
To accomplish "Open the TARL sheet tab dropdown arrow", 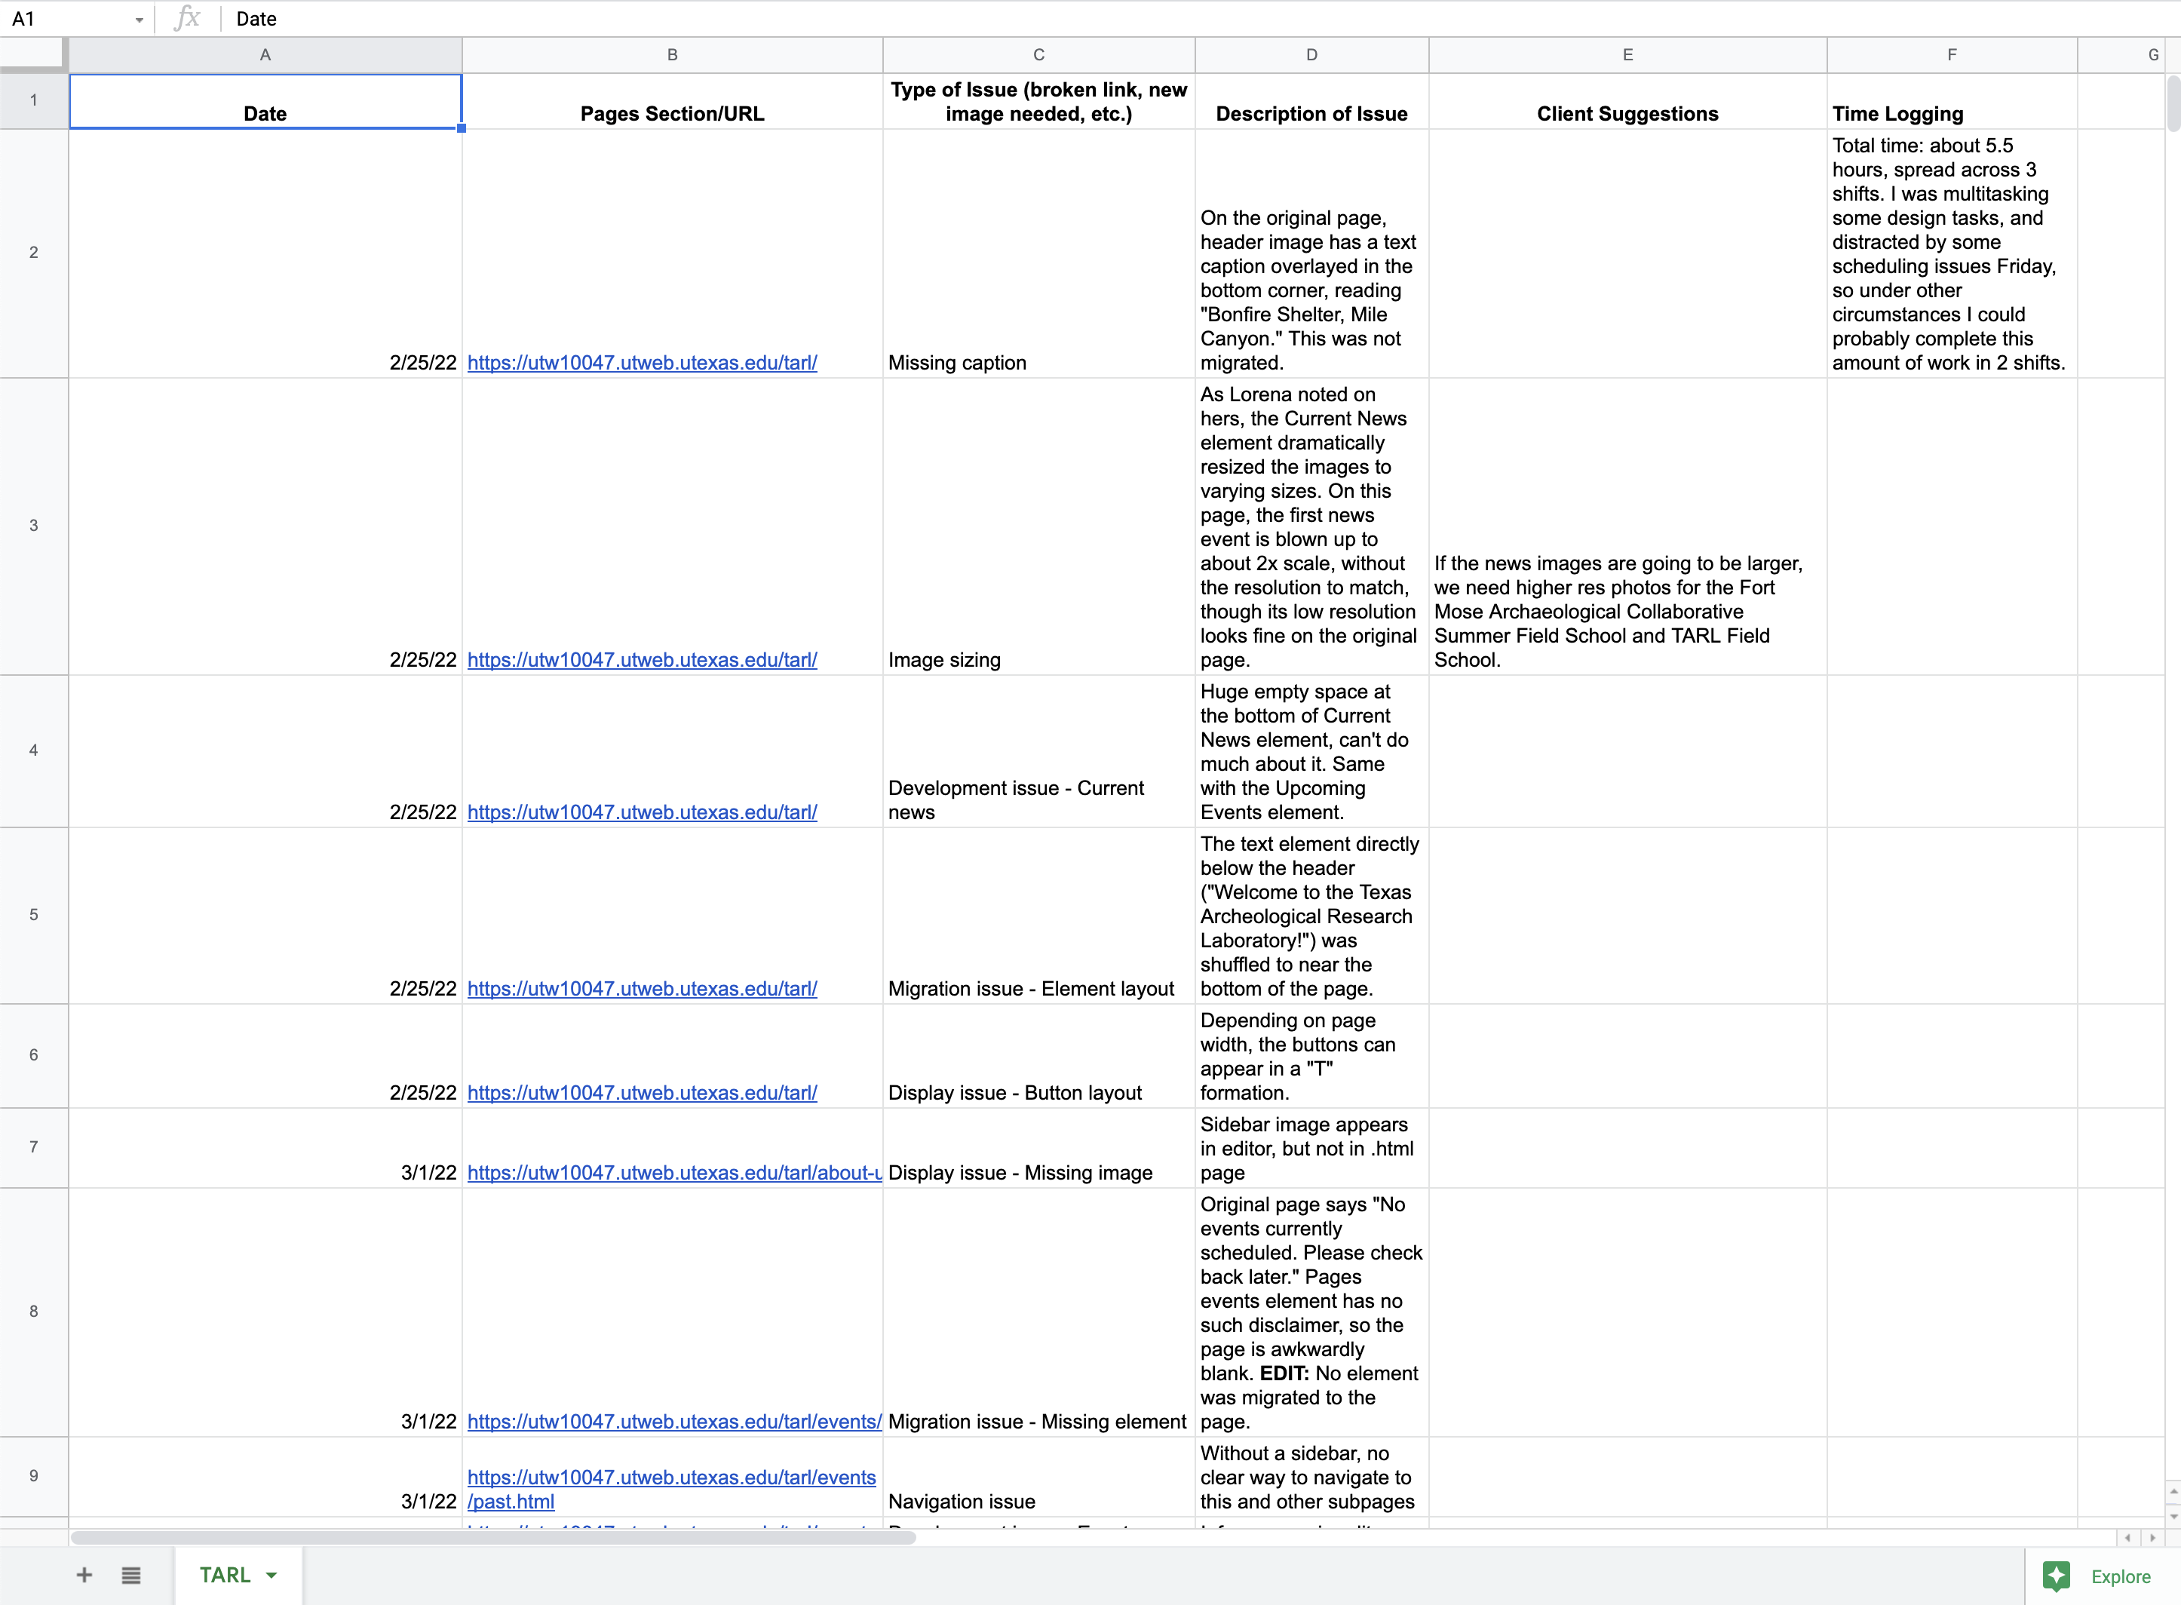I will pos(271,1575).
